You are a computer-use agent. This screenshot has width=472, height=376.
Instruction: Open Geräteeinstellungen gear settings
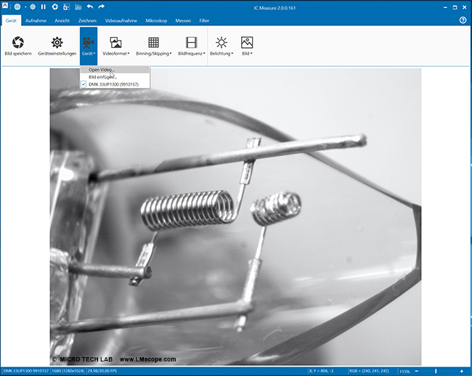[x=56, y=45]
